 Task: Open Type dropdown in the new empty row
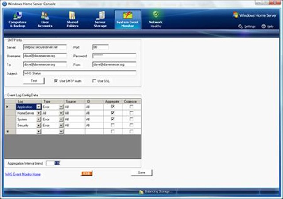pyautogui.click(x=61, y=131)
